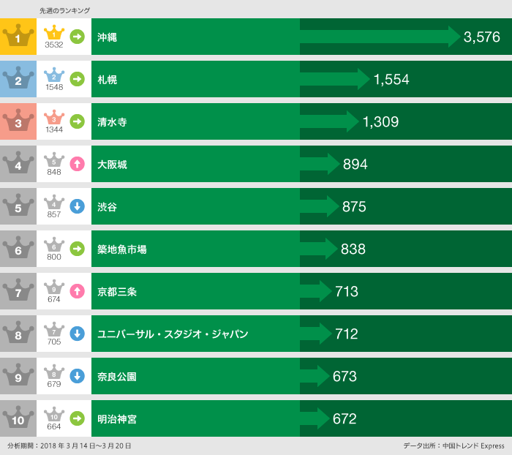Click the blue rank 2 crown icon
Image resolution: width=512 pixels, height=455 pixels.
coord(18,78)
